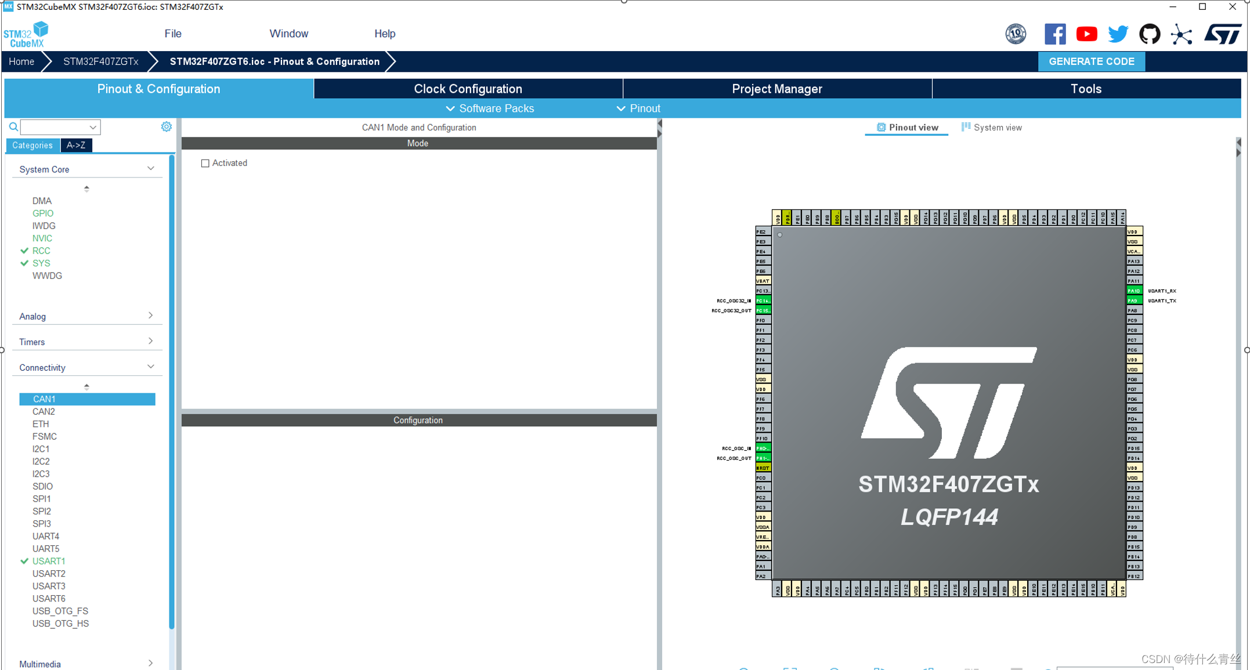Image resolution: width=1250 pixels, height=670 pixels.
Task: Open the Twitter bird icon
Action: pos(1118,34)
